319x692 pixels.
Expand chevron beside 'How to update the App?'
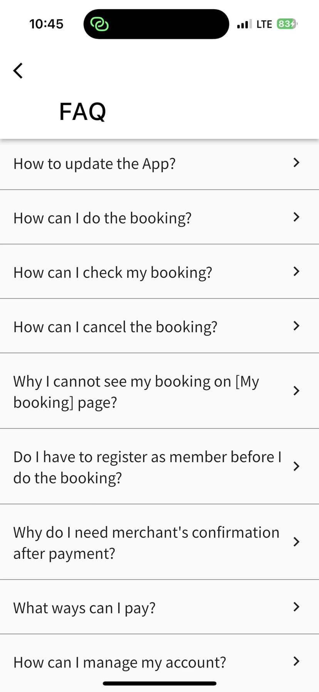[296, 163]
